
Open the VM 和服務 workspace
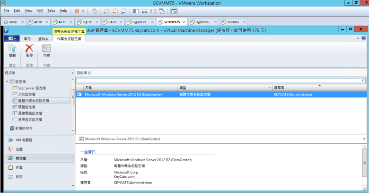click(x=24, y=140)
